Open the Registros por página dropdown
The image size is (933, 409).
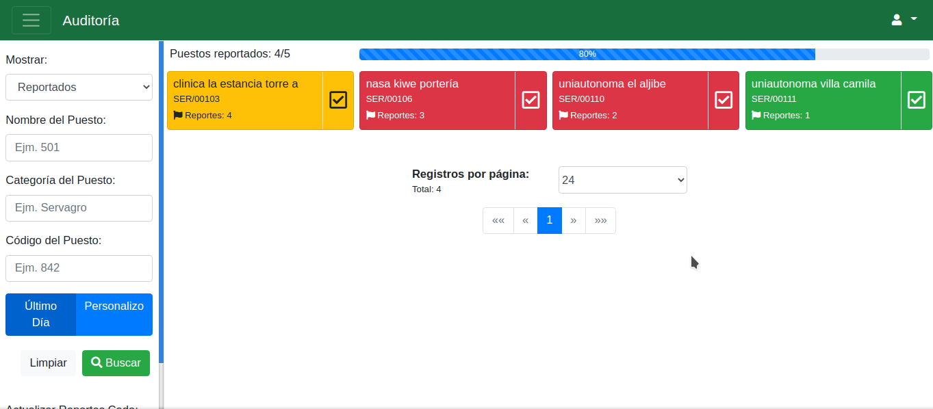point(622,180)
